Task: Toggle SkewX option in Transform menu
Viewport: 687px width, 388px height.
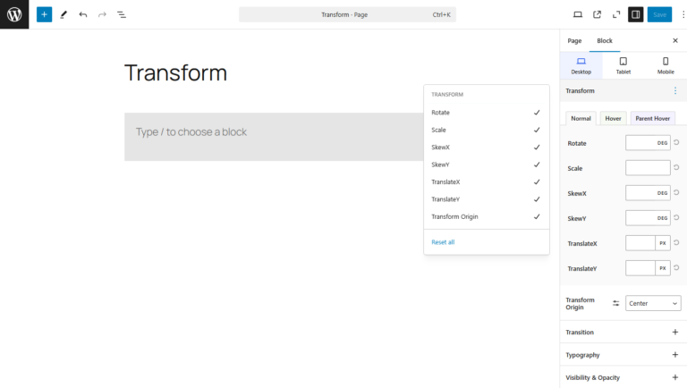Action: (x=487, y=148)
